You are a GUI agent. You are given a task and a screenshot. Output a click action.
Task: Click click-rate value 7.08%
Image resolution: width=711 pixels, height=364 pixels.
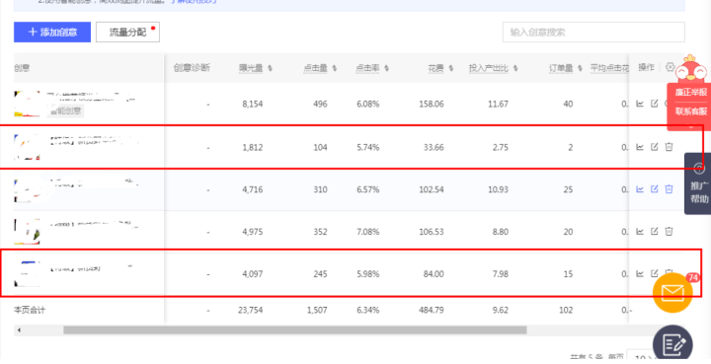367,232
